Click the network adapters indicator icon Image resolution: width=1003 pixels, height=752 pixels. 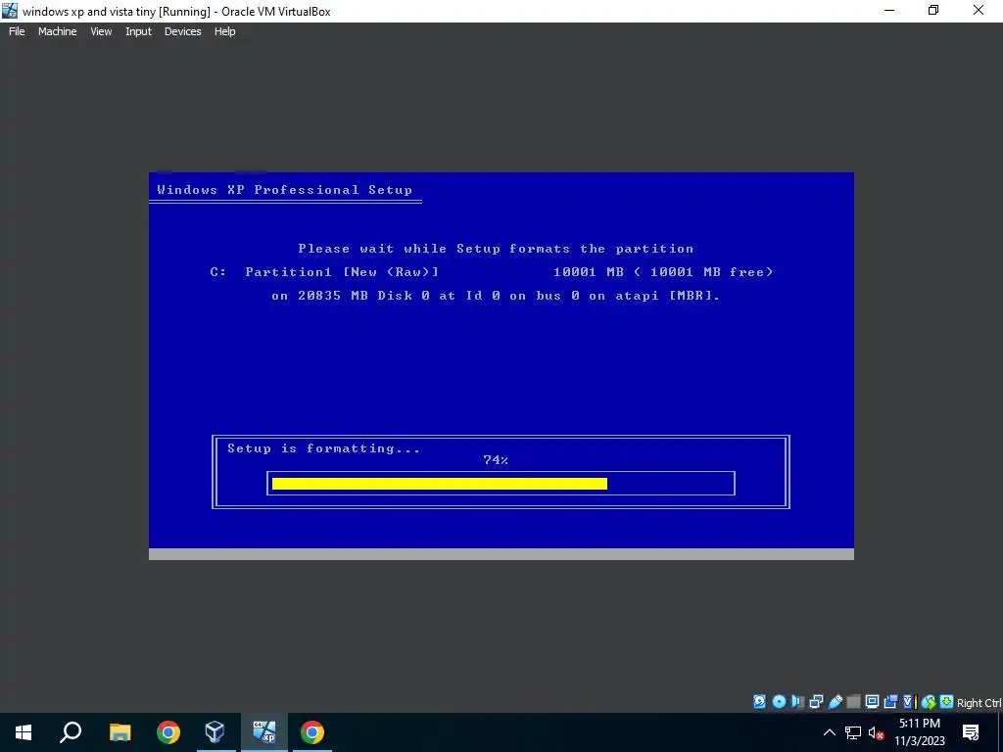point(816,701)
